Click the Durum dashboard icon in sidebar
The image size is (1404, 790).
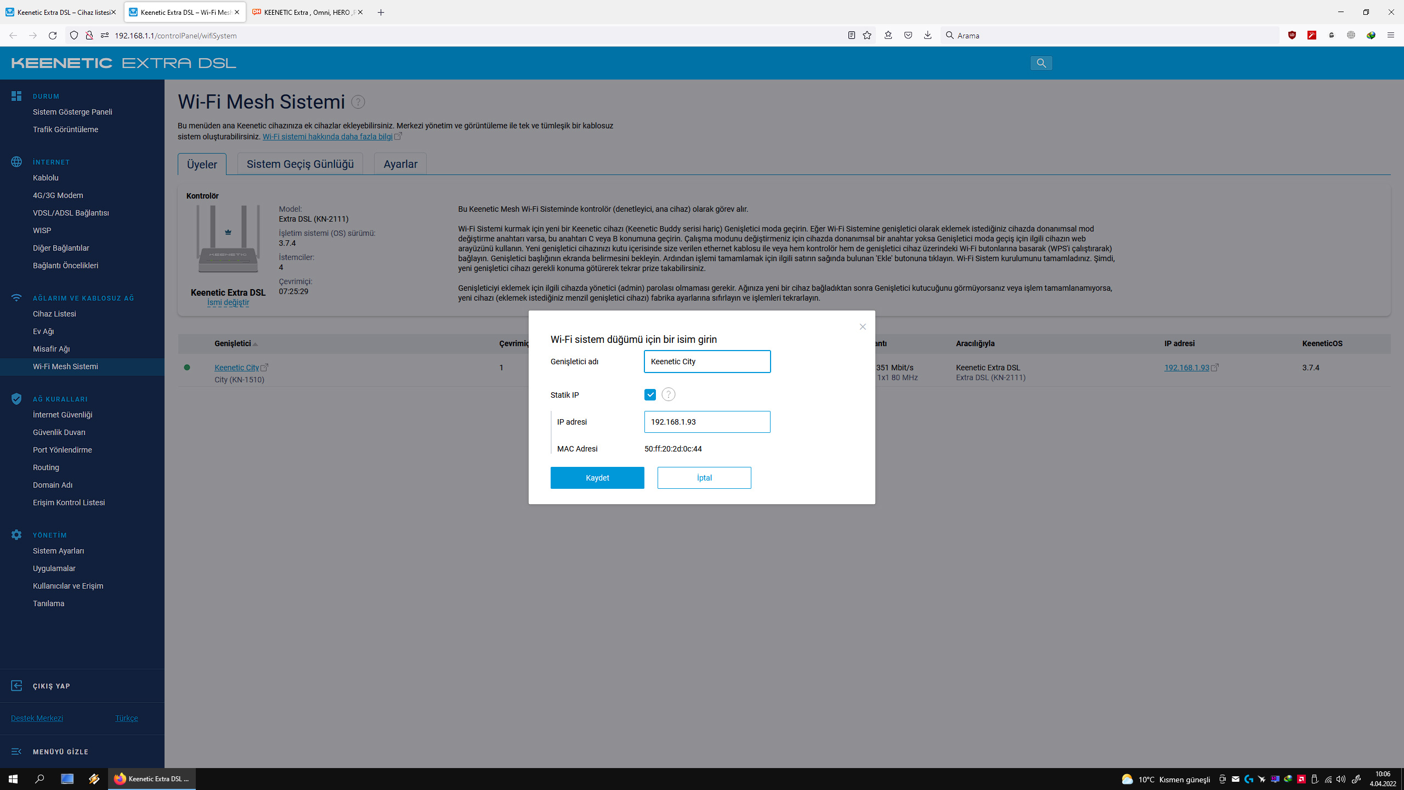[16, 96]
